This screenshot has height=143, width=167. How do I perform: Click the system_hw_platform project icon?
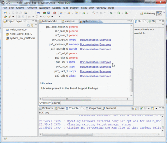click(7, 38)
